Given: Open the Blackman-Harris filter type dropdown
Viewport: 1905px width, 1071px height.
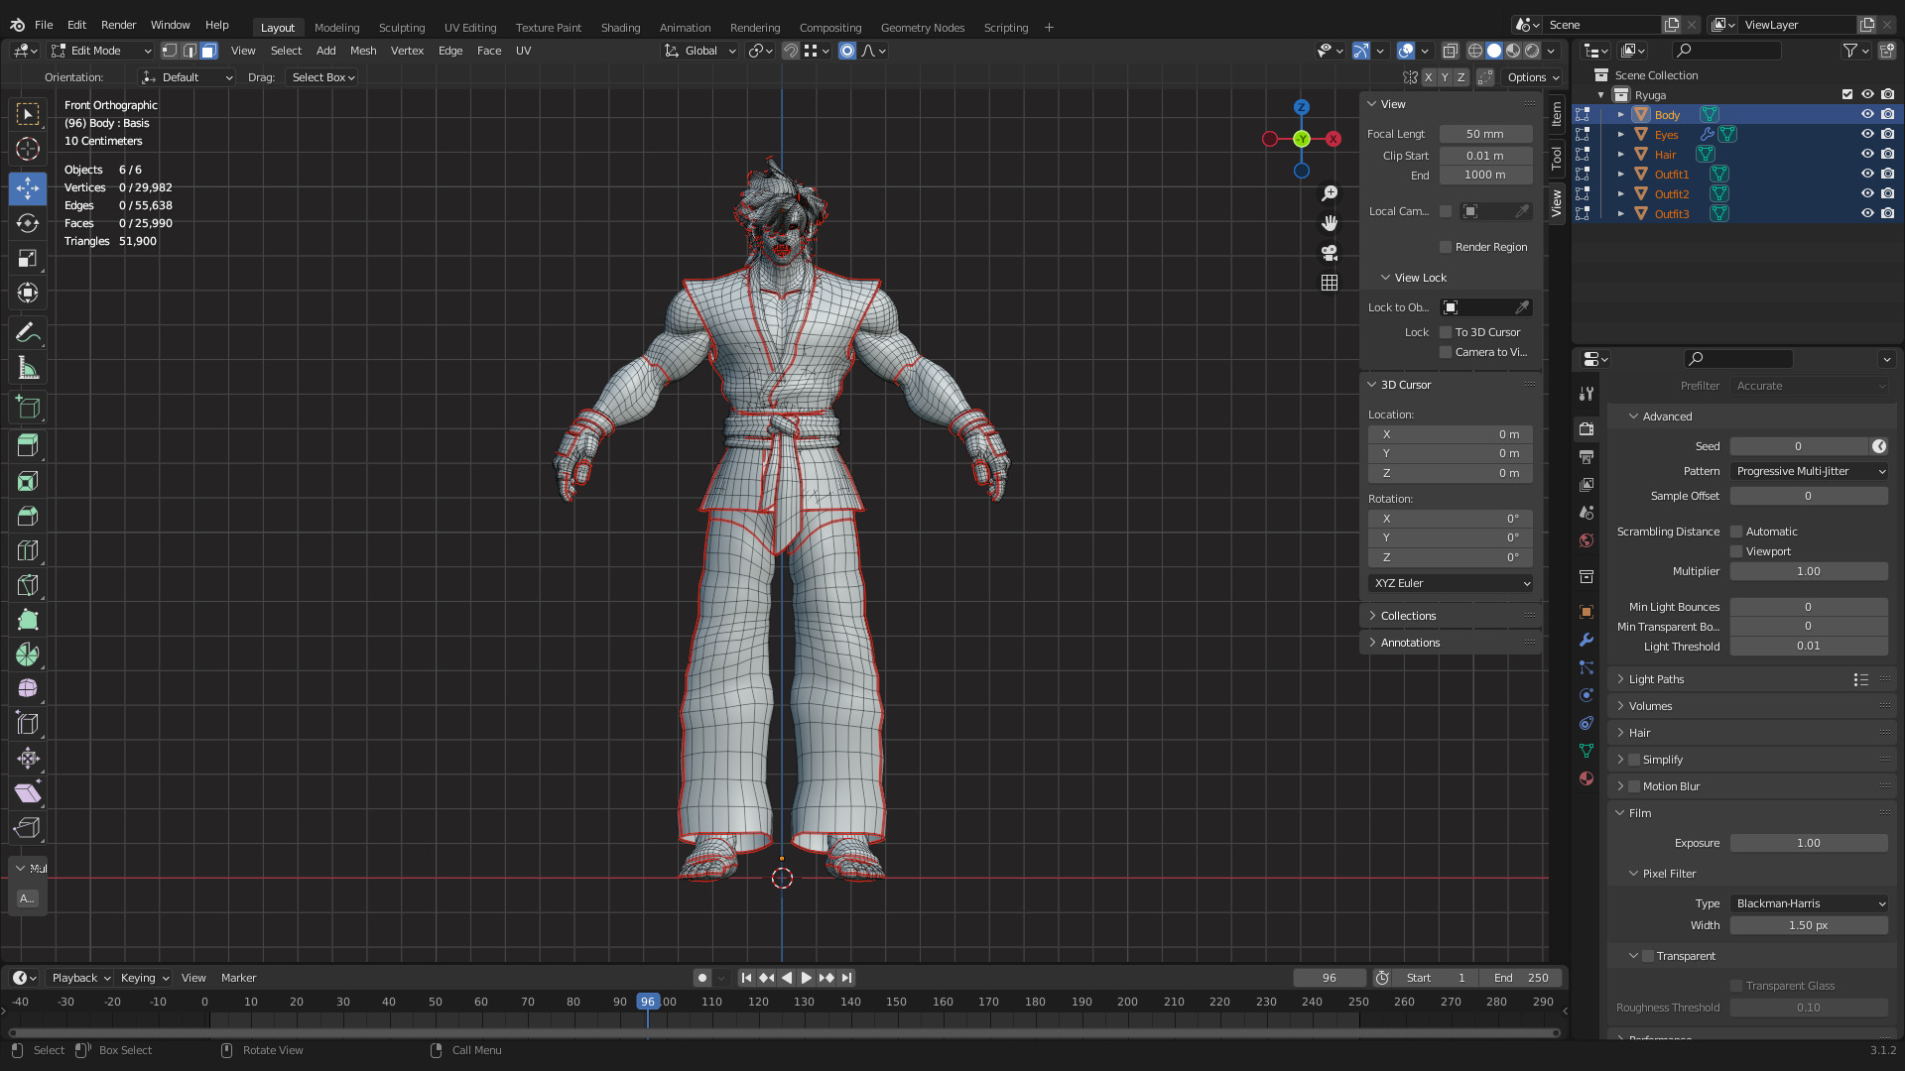Looking at the screenshot, I should pyautogui.click(x=1809, y=903).
